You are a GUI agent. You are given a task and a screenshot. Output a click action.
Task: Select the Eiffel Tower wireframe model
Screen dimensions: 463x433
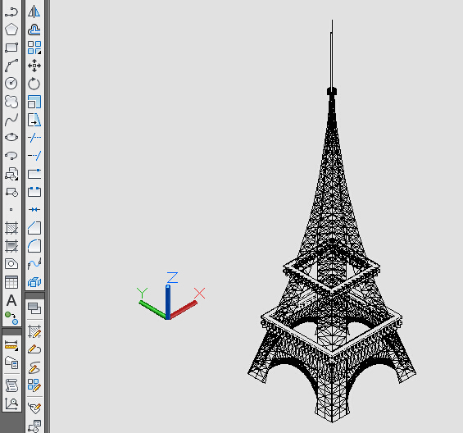click(332, 221)
